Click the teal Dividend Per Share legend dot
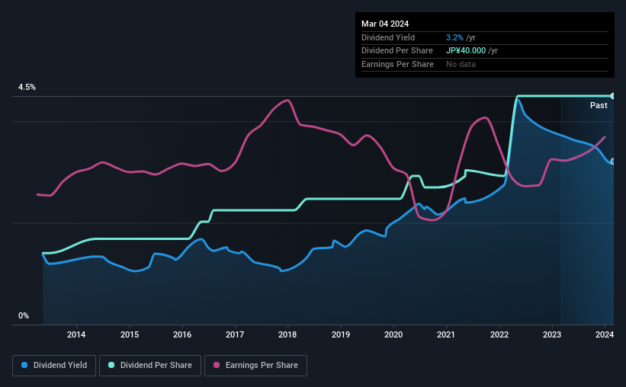The width and height of the screenshot is (626, 387). pyautogui.click(x=111, y=365)
